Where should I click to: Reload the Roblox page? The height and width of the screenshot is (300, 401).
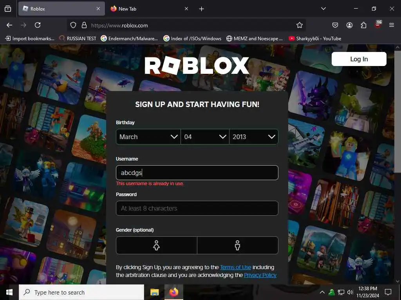tap(38, 25)
